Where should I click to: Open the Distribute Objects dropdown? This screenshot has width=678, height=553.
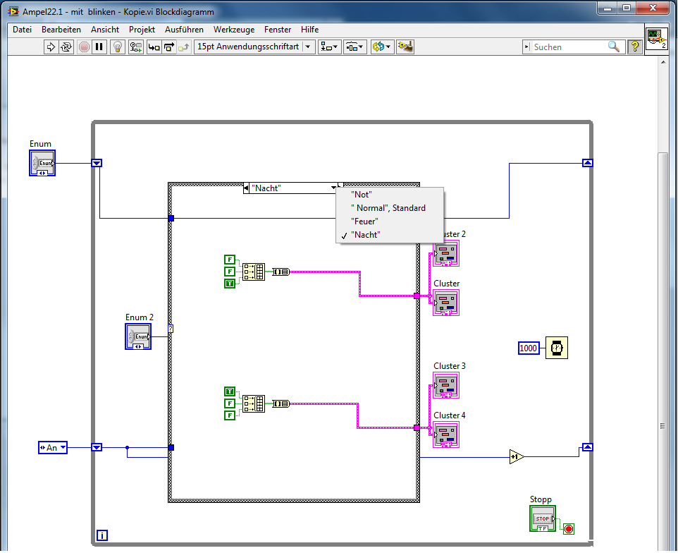click(x=355, y=47)
